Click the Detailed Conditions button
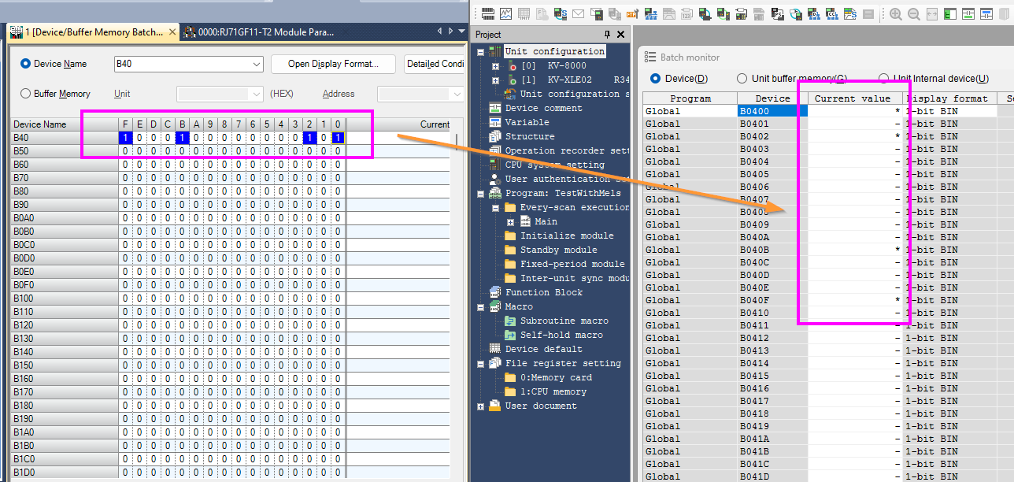The height and width of the screenshot is (482, 1014). (x=435, y=65)
